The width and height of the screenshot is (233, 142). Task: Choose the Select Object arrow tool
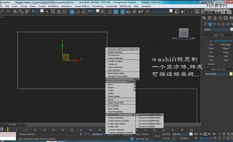(47, 12)
